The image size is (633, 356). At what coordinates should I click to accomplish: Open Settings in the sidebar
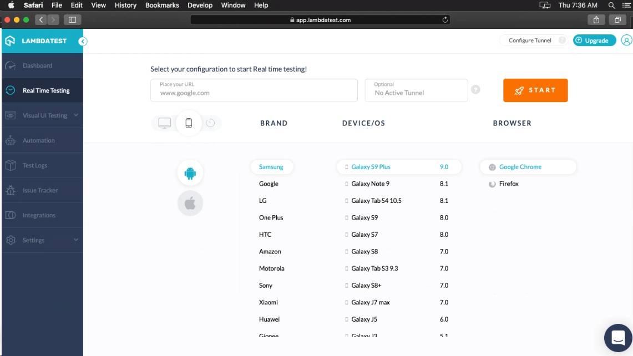click(42, 240)
